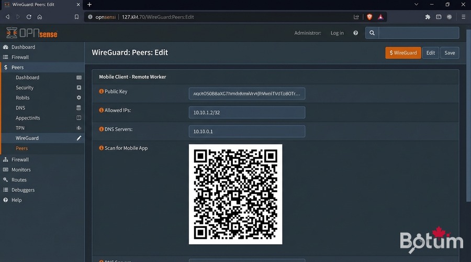
Task: Open the browser home page
Action: (x=40, y=17)
